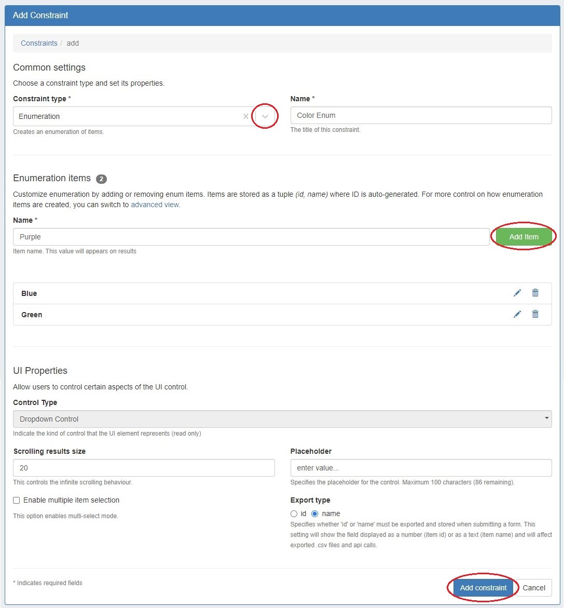Edit the Blue enumeration item

click(517, 293)
